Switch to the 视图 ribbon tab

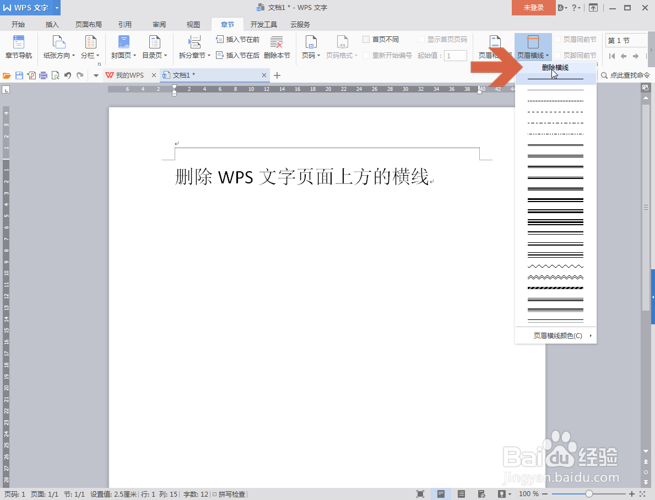(193, 25)
